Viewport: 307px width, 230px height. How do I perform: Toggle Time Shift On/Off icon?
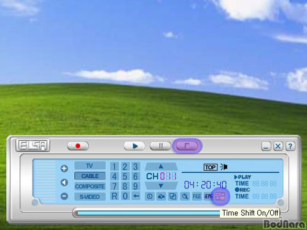(220, 196)
